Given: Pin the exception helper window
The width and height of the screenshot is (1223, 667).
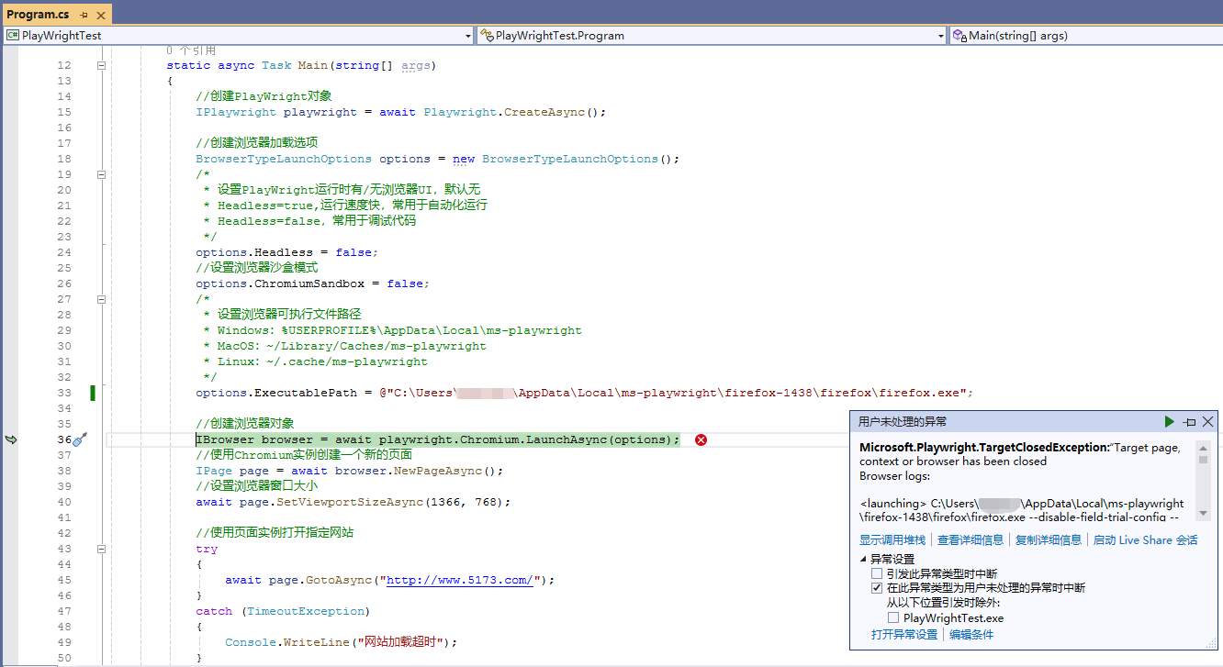Looking at the screenshot, I should 1189,422.
